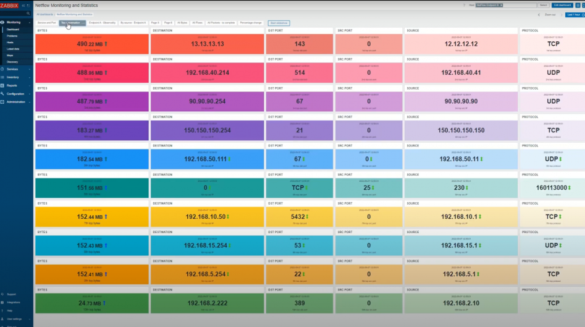The height and width of the screenshot is (327, 585).
Task: Expand the Inventory menu section
Action: [12, 77]
